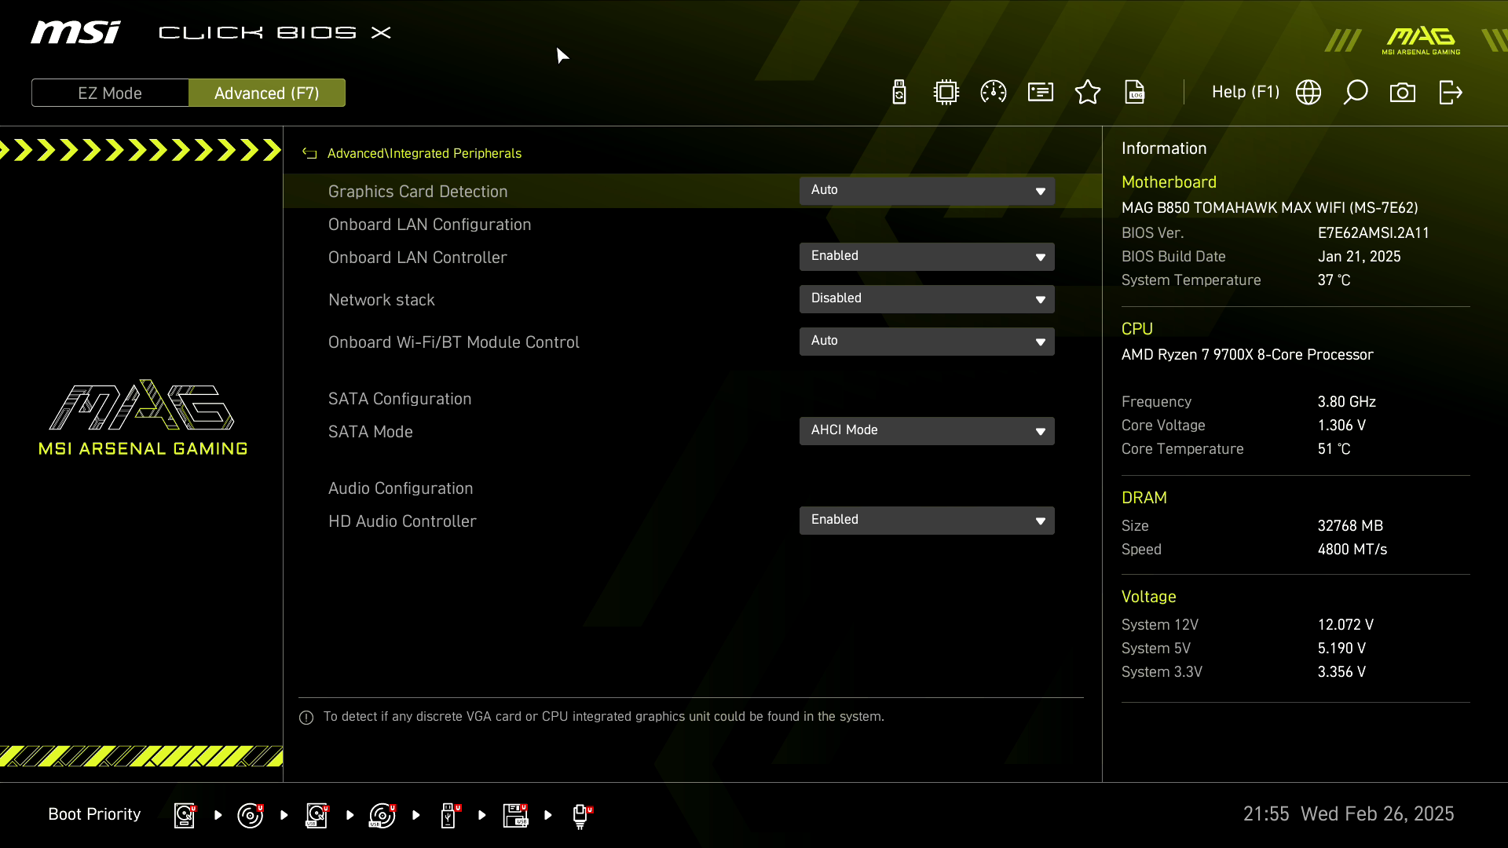Select the SATA Mode label
Image resolution: width=1508 pixels, height=848 pixels.
[371, 432]
